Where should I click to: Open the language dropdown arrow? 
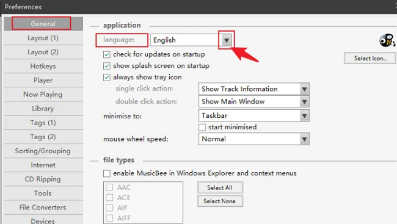pyautogui.click(x=227, y=40)
